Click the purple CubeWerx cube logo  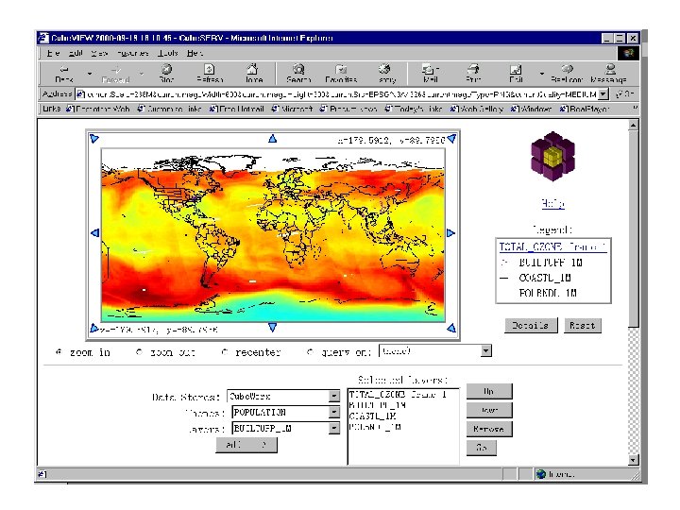click(552, 156)
